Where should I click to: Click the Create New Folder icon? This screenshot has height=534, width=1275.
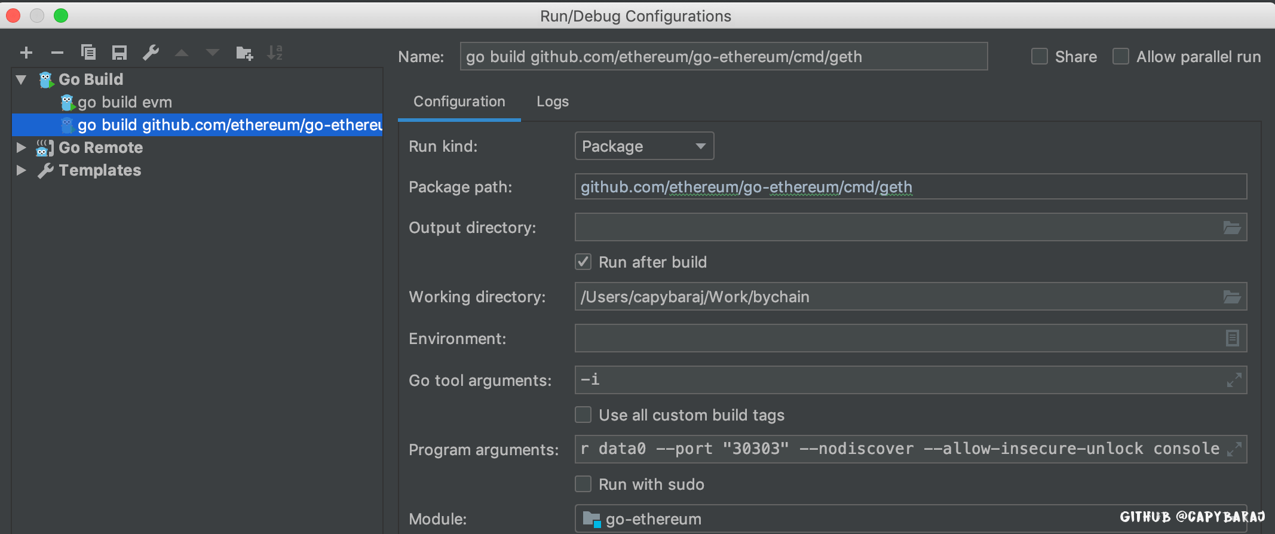point(244,53)
